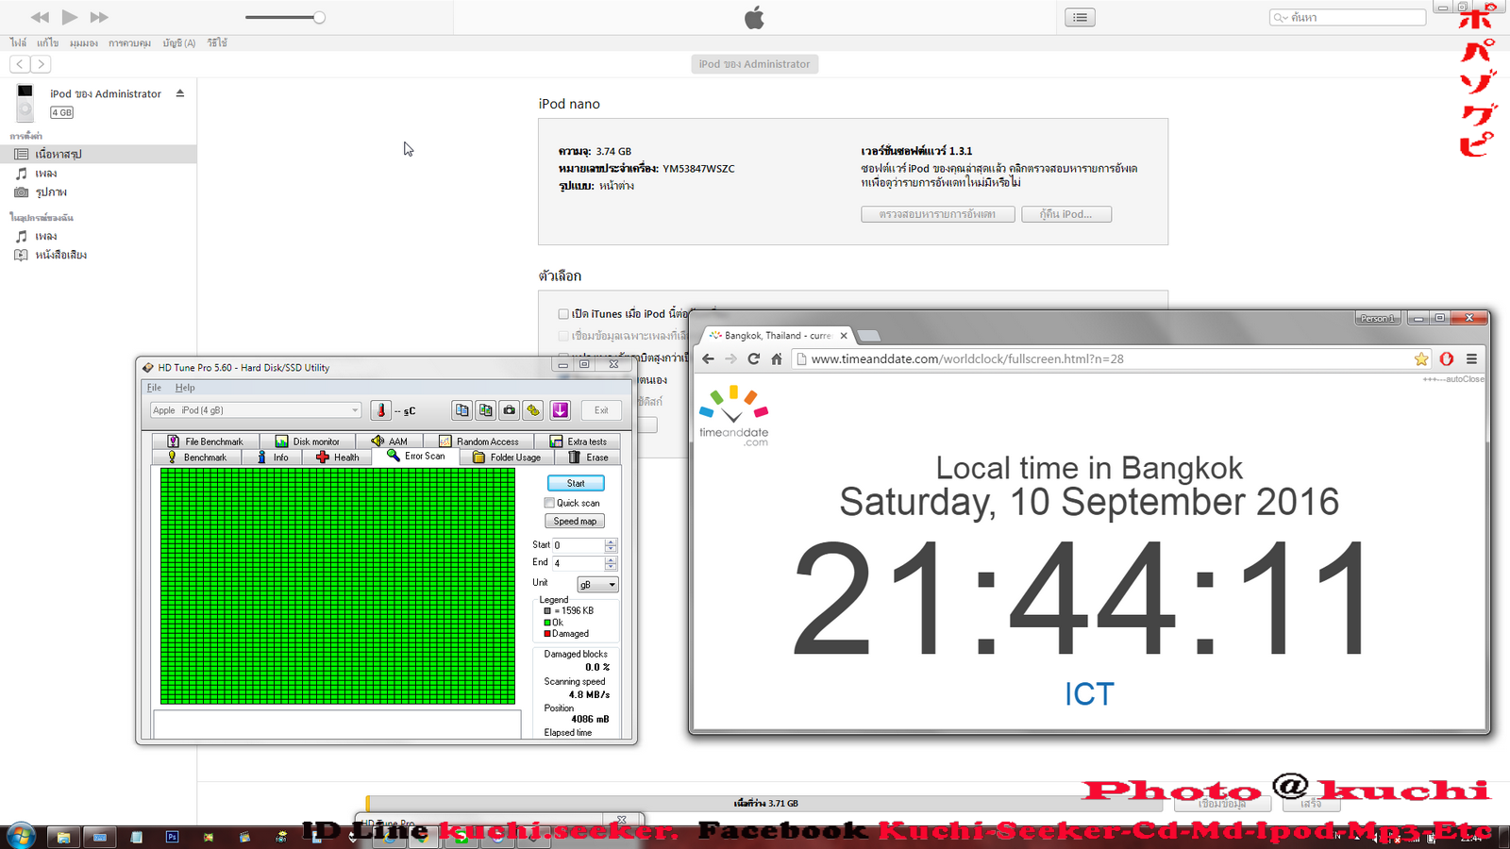Switch to the Folder Usage tab

(x=507, y=458)
